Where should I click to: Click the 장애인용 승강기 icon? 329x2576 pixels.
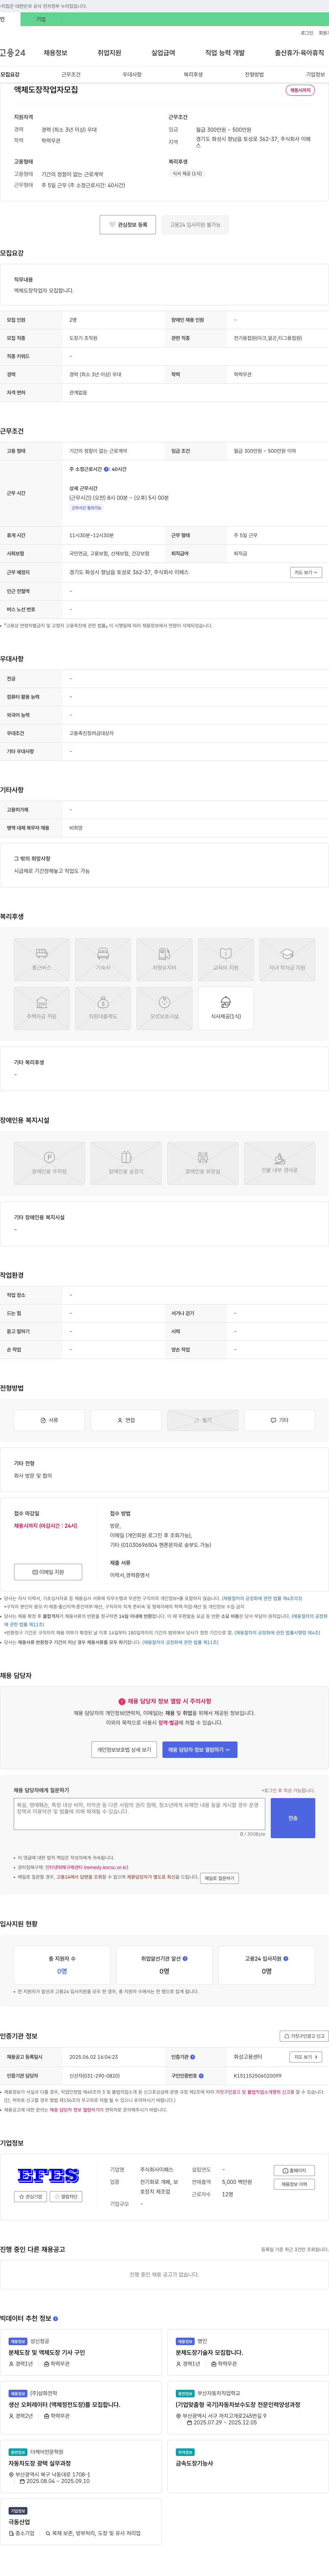click(x=126, y=1163)
